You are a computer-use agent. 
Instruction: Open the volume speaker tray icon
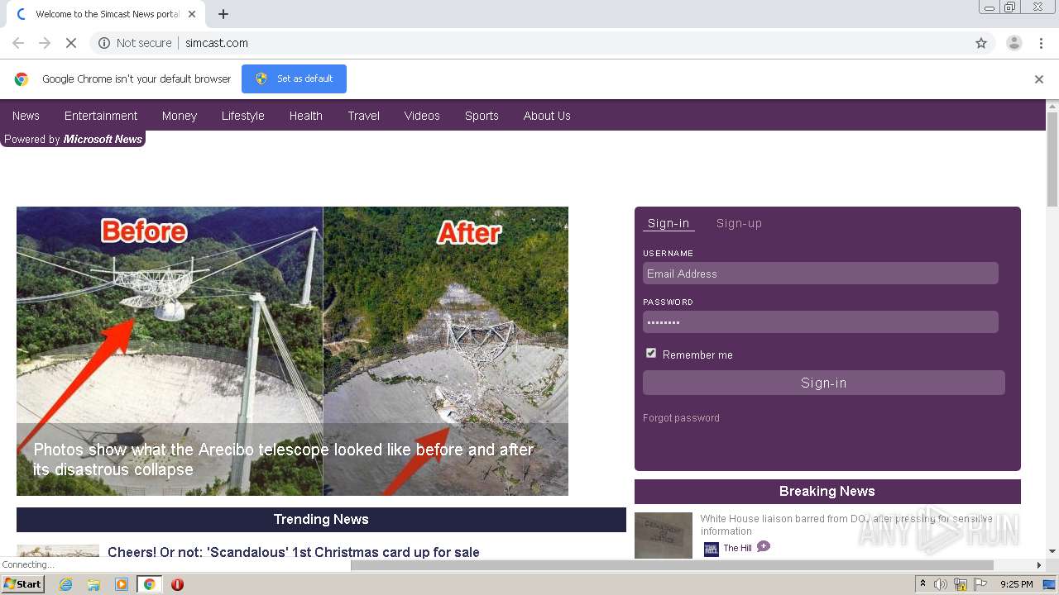coord(941,584)
